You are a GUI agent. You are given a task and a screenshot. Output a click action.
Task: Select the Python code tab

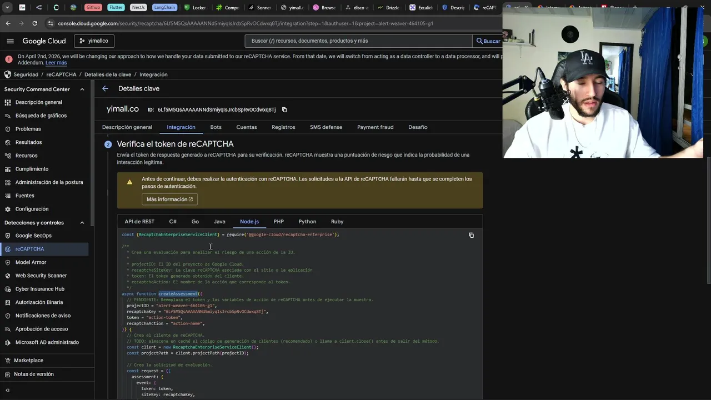(307, 222)
